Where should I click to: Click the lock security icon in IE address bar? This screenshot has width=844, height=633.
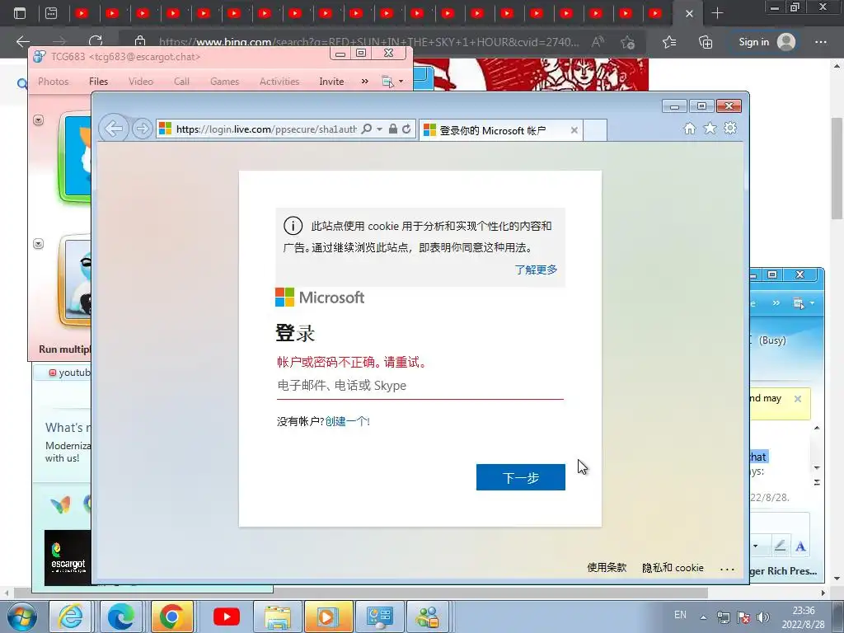pyautogui.click(x=393, y=129)
